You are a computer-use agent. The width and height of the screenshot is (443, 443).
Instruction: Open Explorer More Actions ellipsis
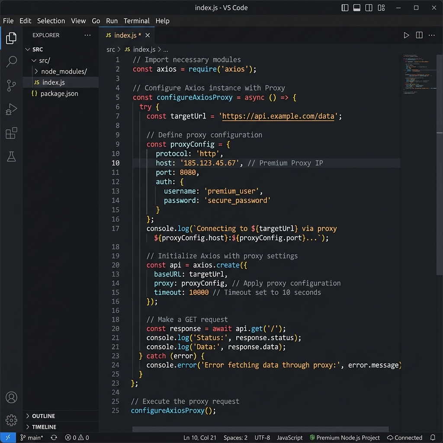click(87, 35)
